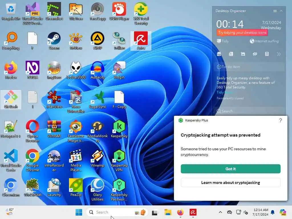Click Permanently closed link
The height and width of the screenshot is (219, 292).
(x=230, y=98)
